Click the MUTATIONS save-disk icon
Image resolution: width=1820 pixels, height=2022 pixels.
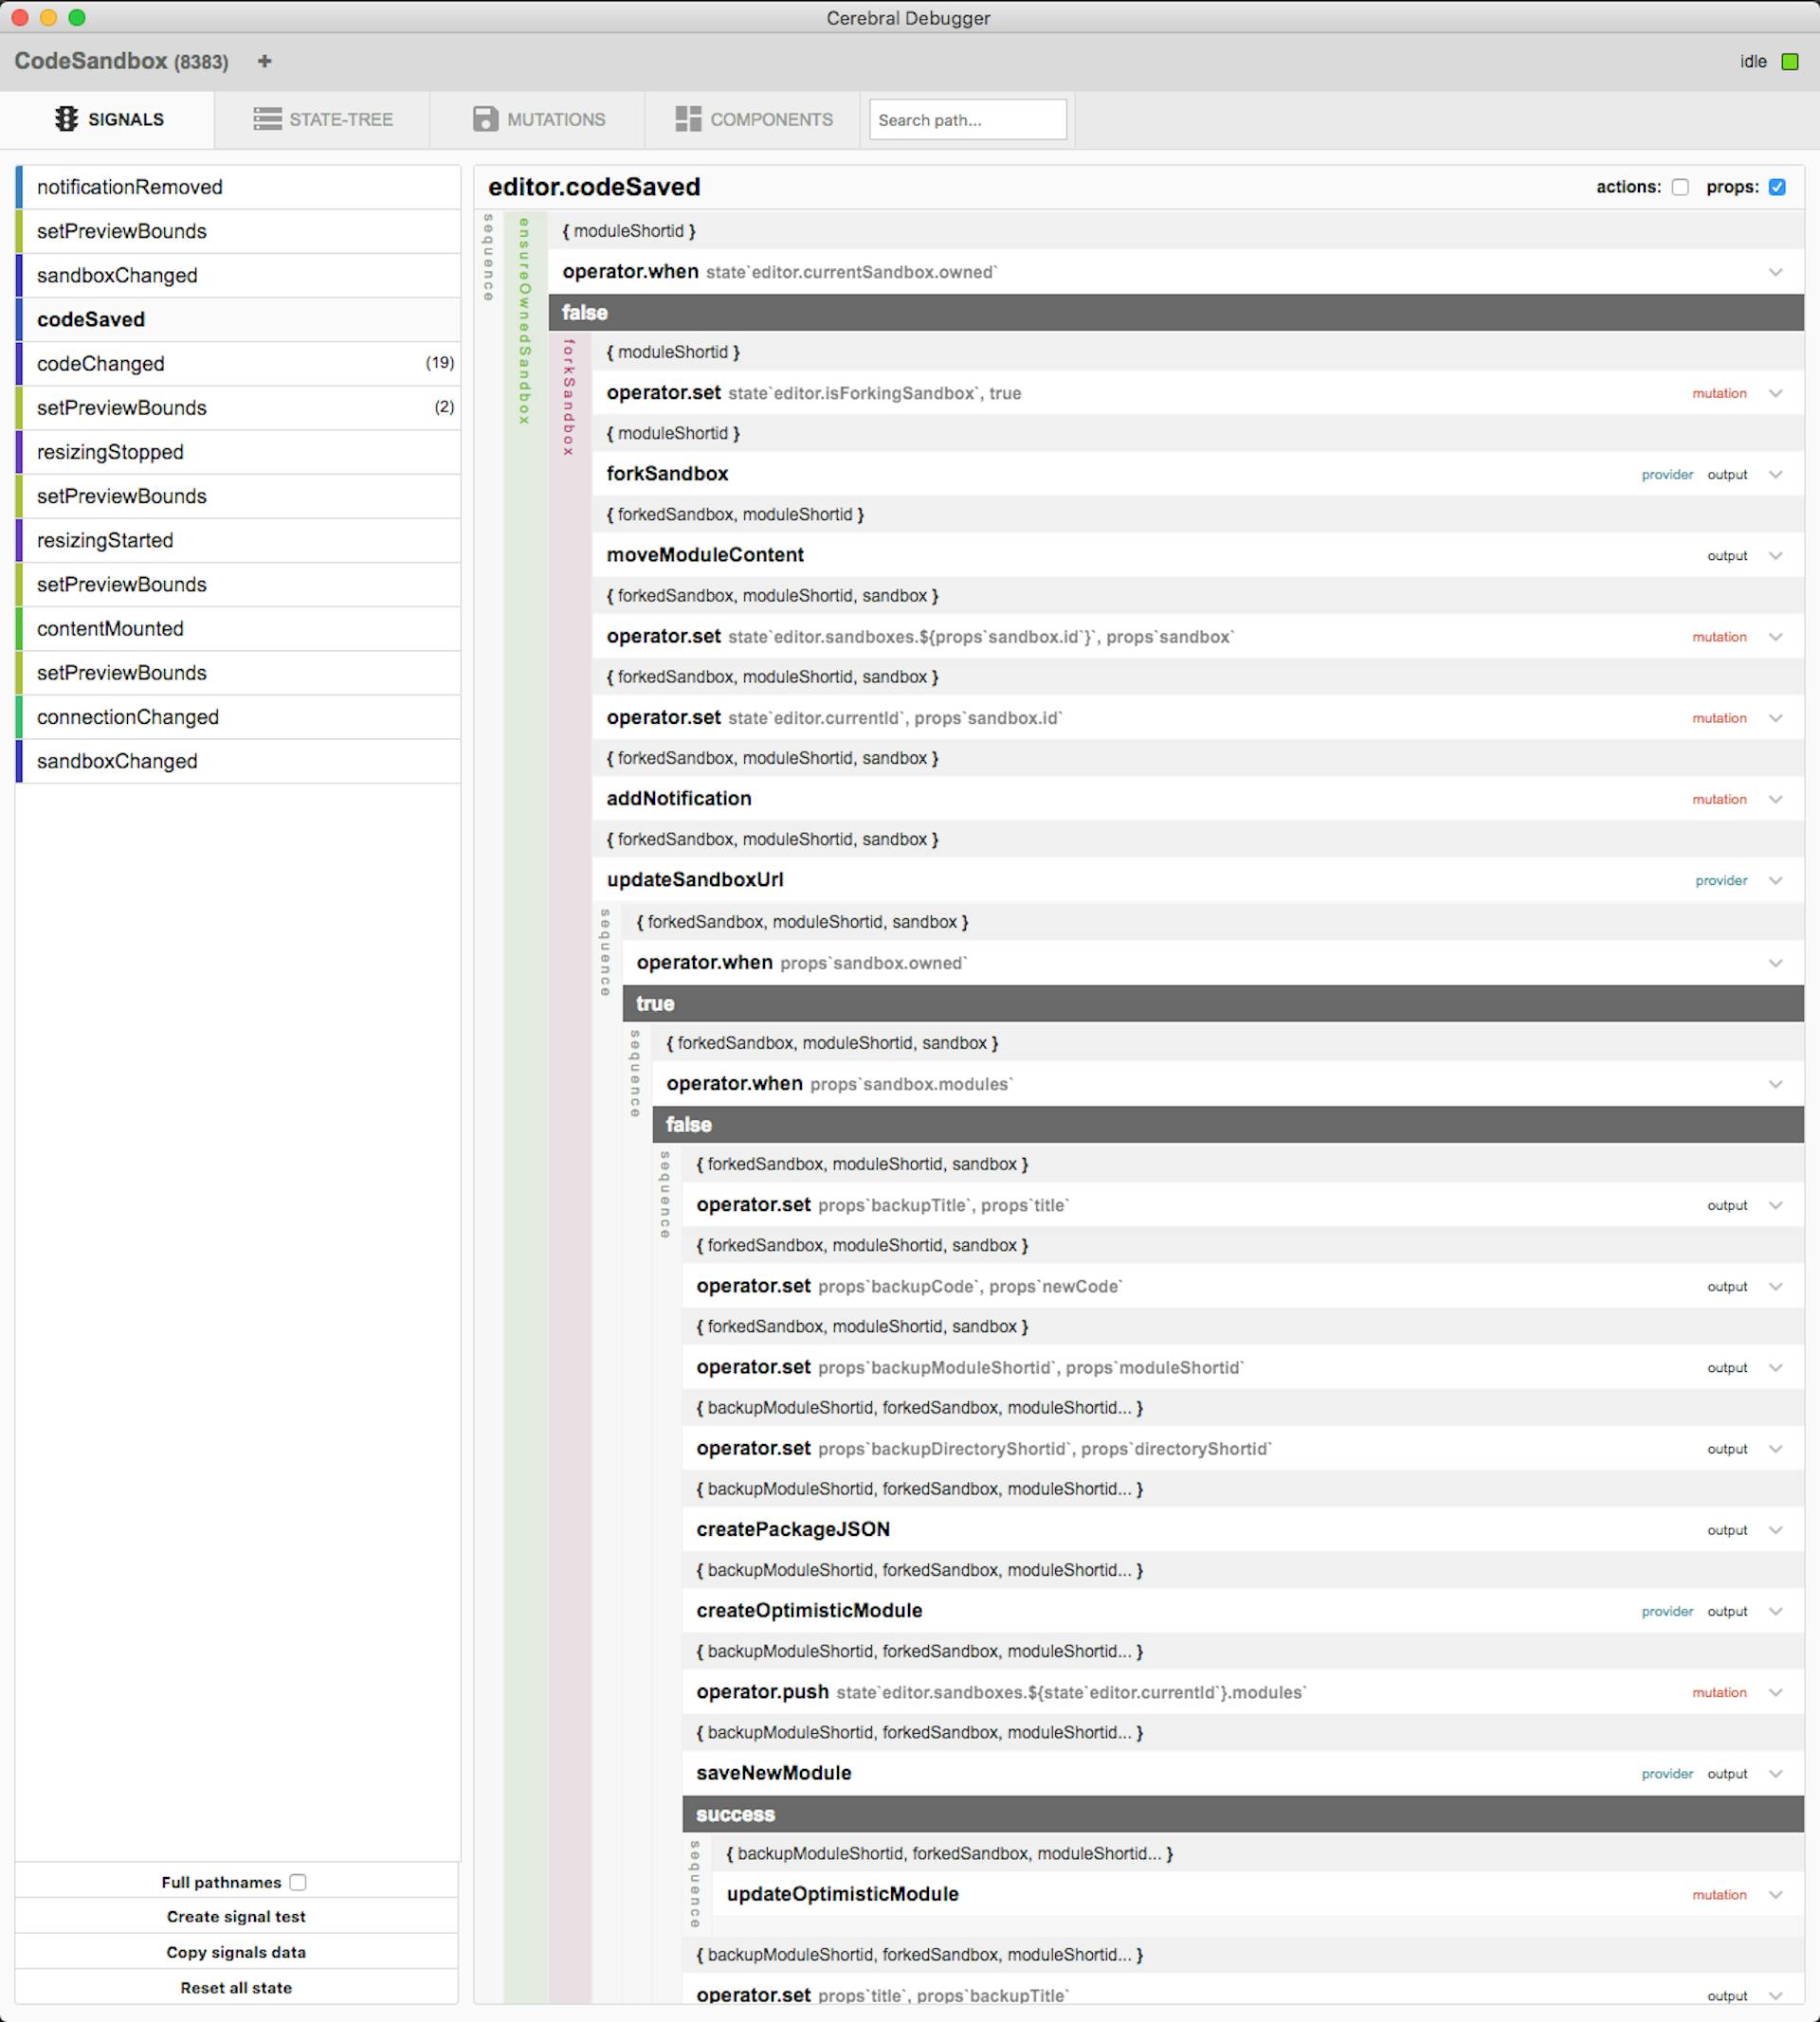coord(485,119)
